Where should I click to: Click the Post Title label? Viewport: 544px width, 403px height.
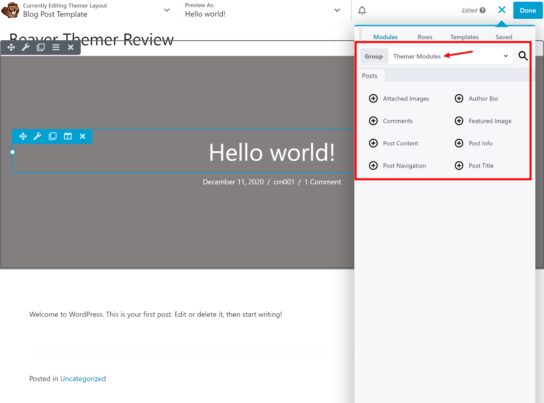tap(481, 166)
